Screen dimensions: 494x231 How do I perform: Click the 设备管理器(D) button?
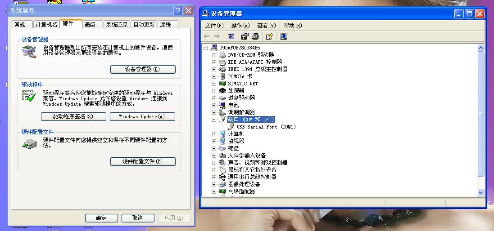(143, 69)
